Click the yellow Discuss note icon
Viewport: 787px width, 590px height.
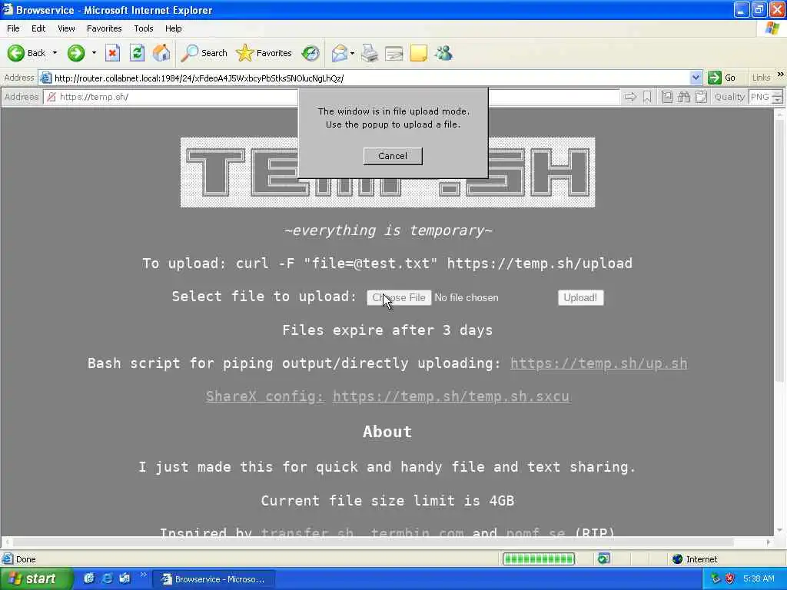point(419,53)
